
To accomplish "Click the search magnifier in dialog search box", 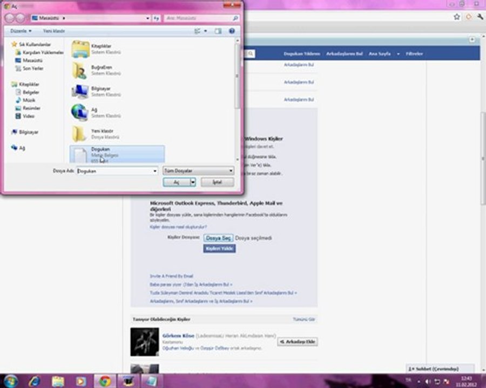I will 235,18.
